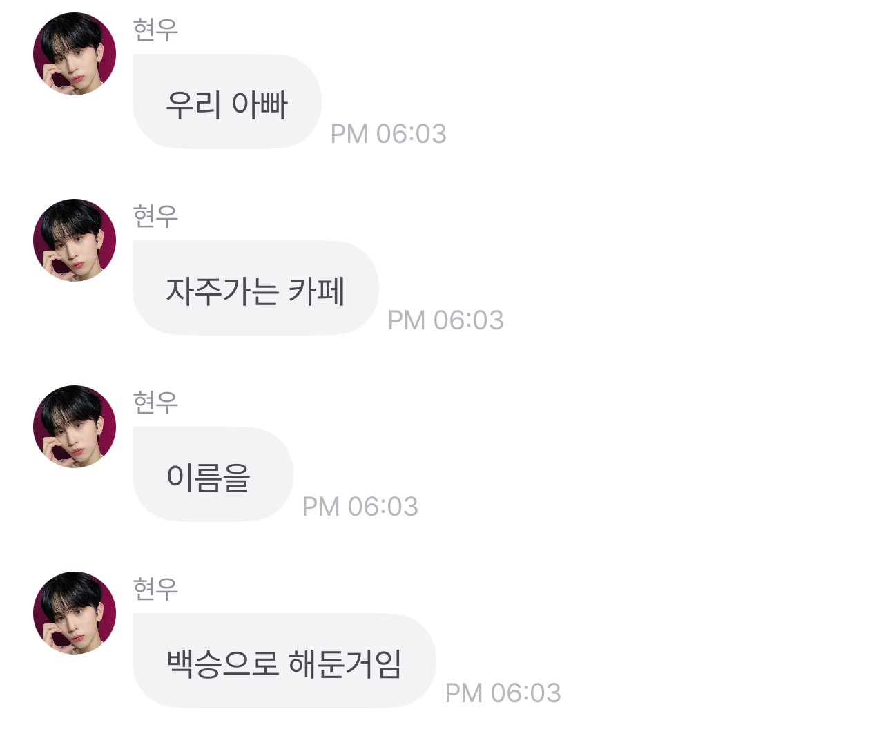
Task: Select the '자주가는 카페' chat bubble
Action: coord(255,288)
